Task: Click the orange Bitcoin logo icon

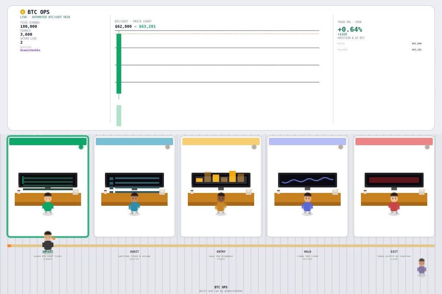Action: [x=23, y=12]
